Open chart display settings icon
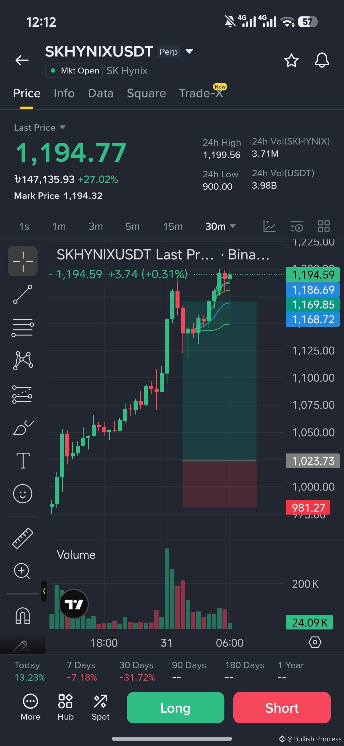344x746 pixels. 296,226
